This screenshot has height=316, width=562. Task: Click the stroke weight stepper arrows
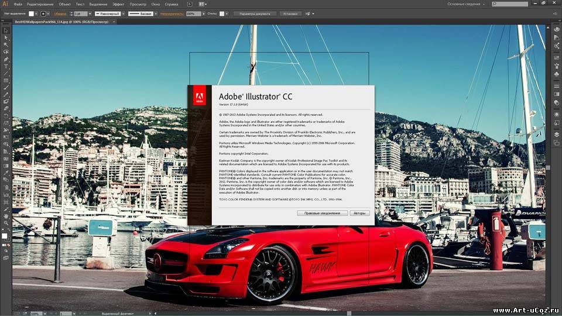[x=71, y=14]
